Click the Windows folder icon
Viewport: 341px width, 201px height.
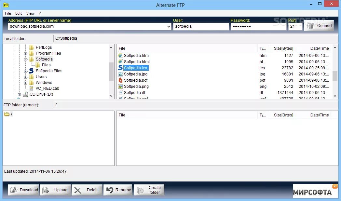tap(32, 83)
